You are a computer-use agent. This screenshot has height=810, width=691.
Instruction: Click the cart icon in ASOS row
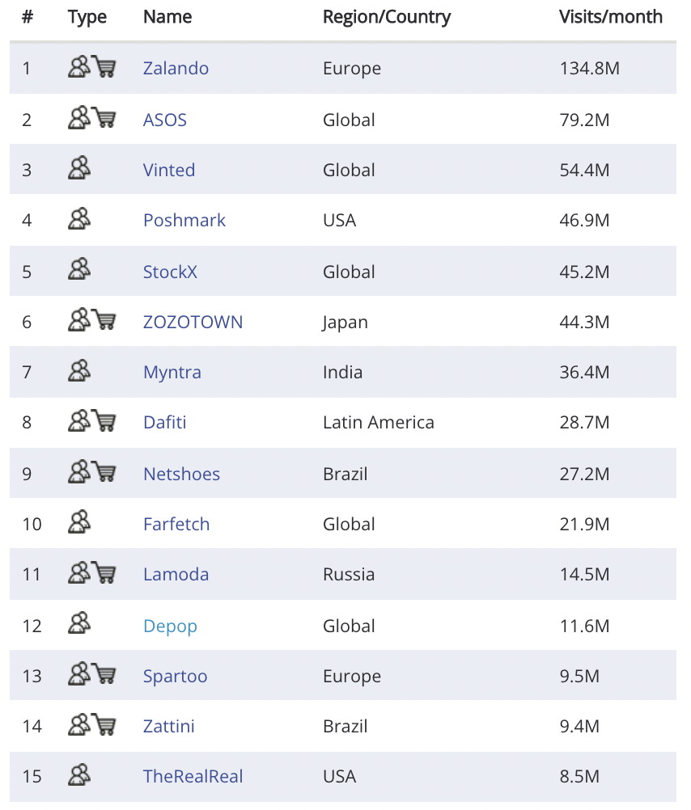pyautogui.click(x=104, y=119)
